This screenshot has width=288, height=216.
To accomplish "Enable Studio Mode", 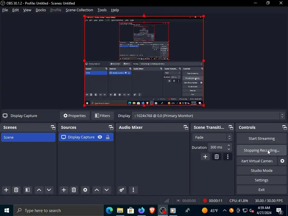I will (x=262, y=170).
